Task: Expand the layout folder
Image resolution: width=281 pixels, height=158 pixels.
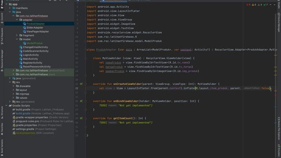Action: [14, 90]
